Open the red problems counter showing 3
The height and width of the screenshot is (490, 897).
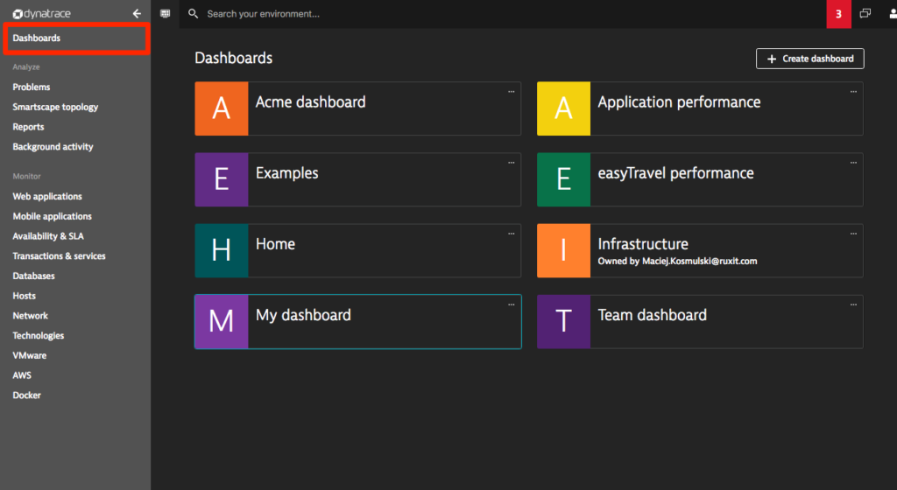click(838, 14)
